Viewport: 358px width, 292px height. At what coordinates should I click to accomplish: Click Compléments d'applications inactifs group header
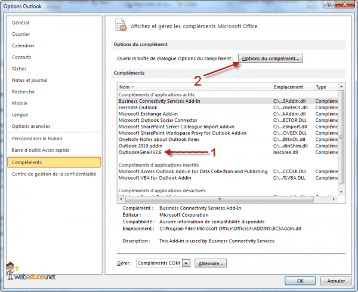159,165
